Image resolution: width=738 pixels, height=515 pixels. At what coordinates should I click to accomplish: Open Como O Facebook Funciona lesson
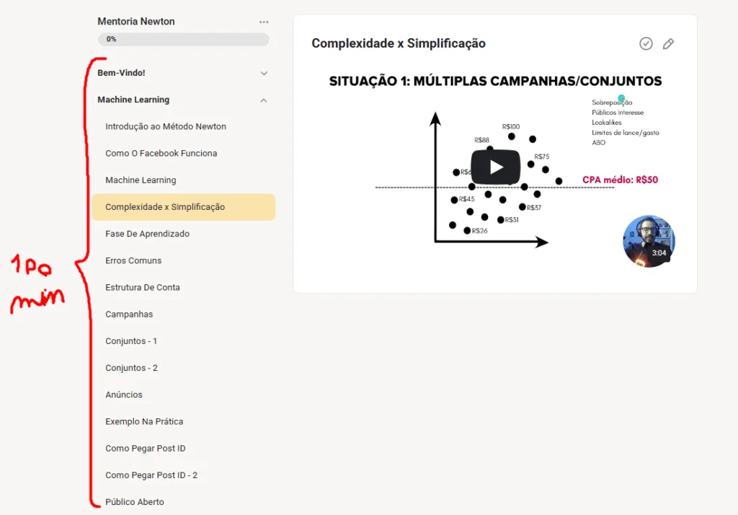click(x=161, y=153)
